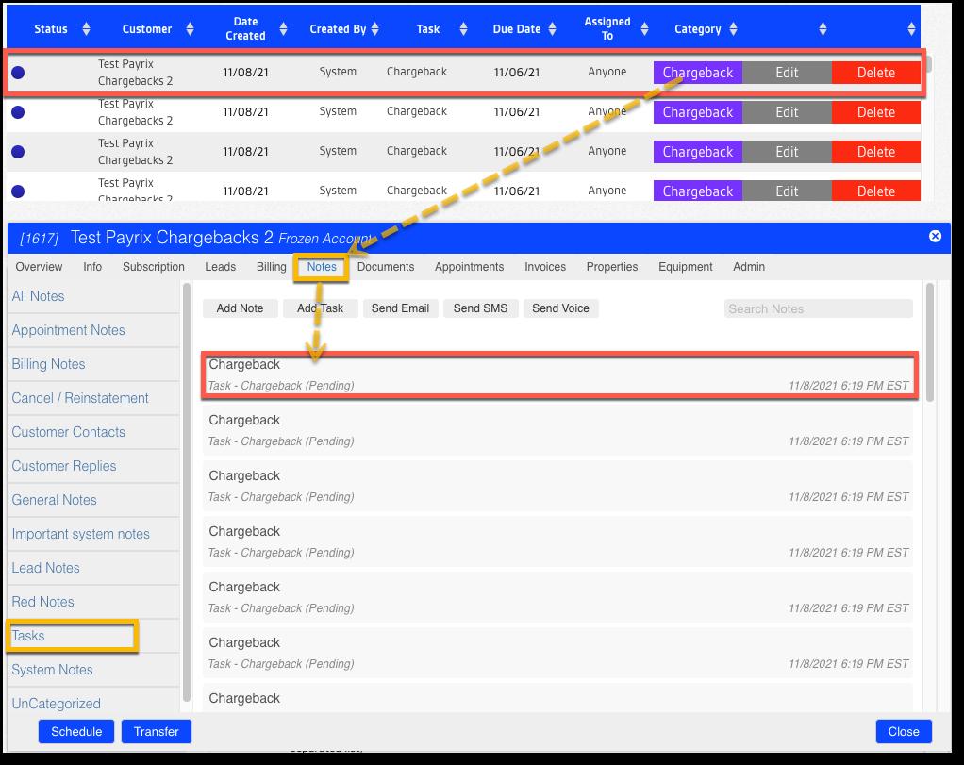Sort by Task column arrows
The image size is (964, 765).
coord(463,29)
